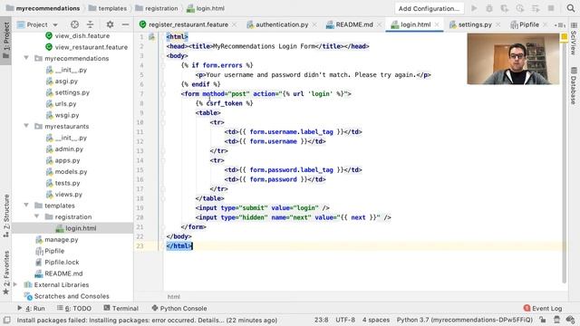The image size is (580, 326).
Task: Collapse the registration folder
Action: click(36, 216)
